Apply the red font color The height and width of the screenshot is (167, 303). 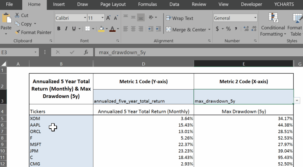pos(112,29)
